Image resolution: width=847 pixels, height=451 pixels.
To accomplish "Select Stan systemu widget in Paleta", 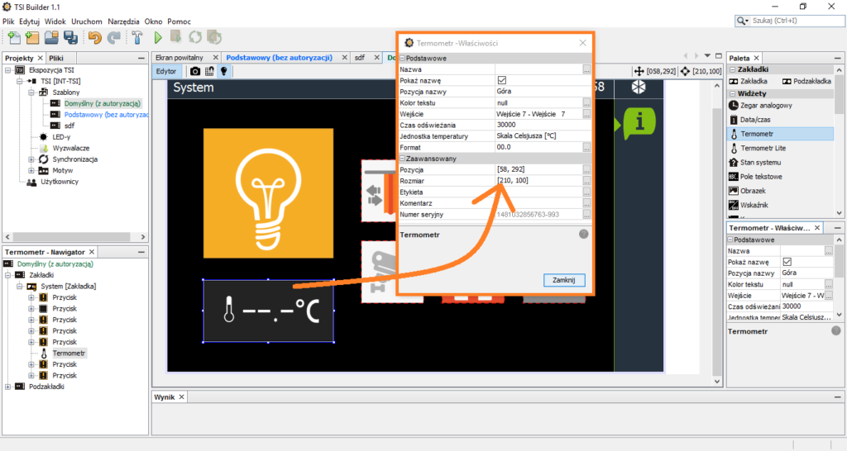I will point(754,163).
